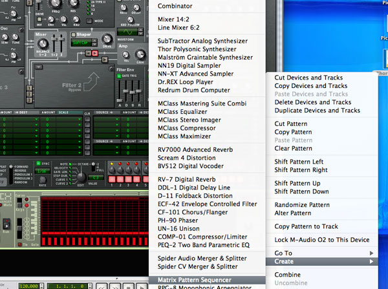
Task: Choose the Combine menu entry
Action: point(287,275)
